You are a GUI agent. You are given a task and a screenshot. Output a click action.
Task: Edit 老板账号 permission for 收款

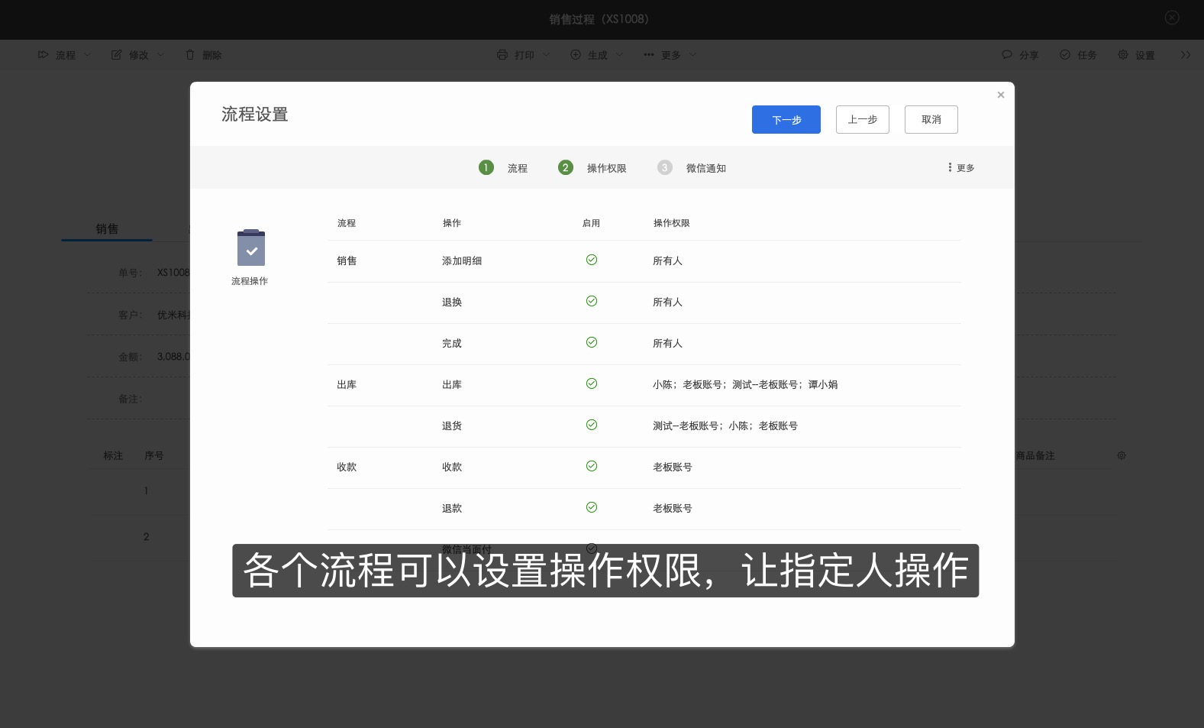pyautogui.click(x=672, y=468)
